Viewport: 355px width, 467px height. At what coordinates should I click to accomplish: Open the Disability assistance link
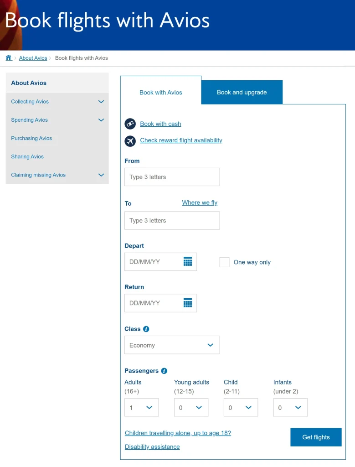coord(152,447)
